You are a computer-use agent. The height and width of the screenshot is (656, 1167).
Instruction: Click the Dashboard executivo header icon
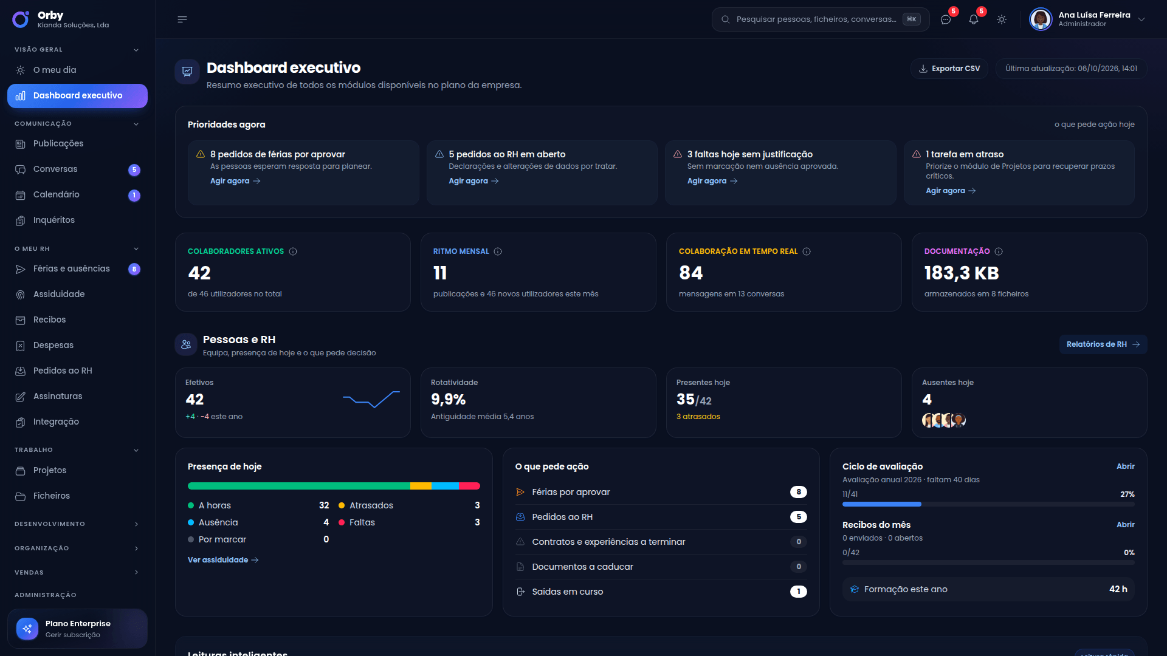[187, 72]
